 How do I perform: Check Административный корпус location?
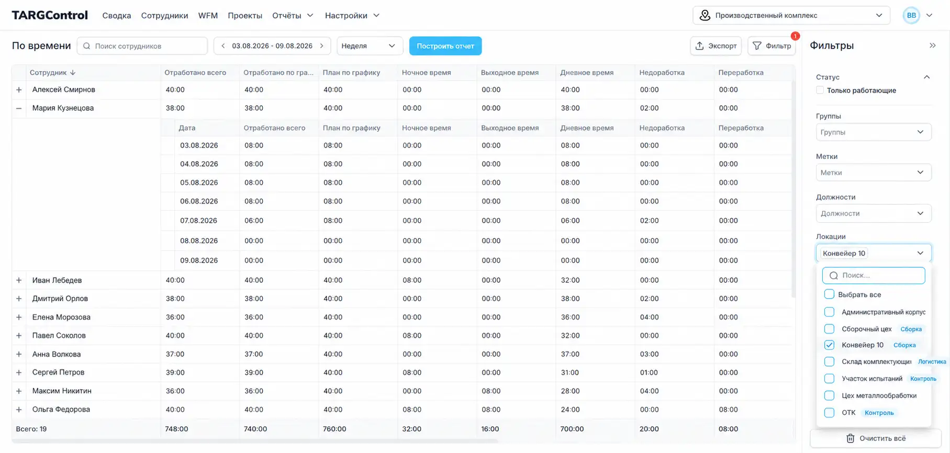pyautogui.click(x=829, y=312)
